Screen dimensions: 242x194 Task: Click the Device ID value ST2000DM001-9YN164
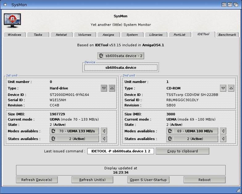tap(69, 95)
